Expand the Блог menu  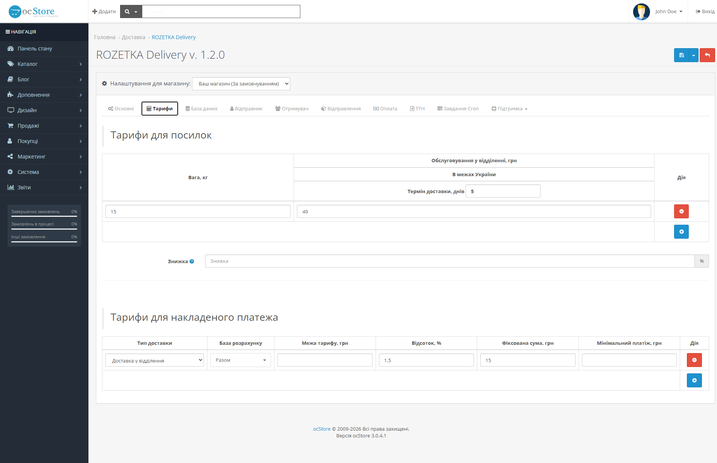(44, 79)
